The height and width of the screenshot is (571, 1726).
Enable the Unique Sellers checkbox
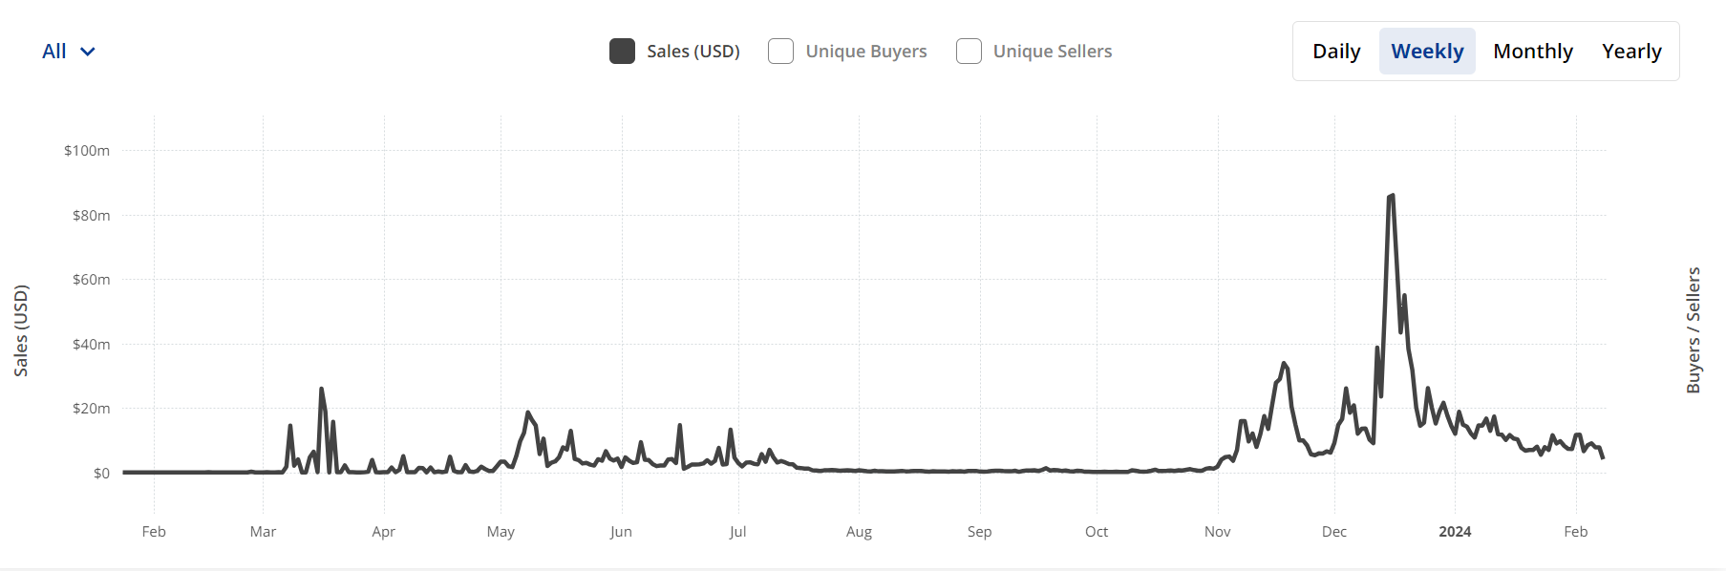969,52
